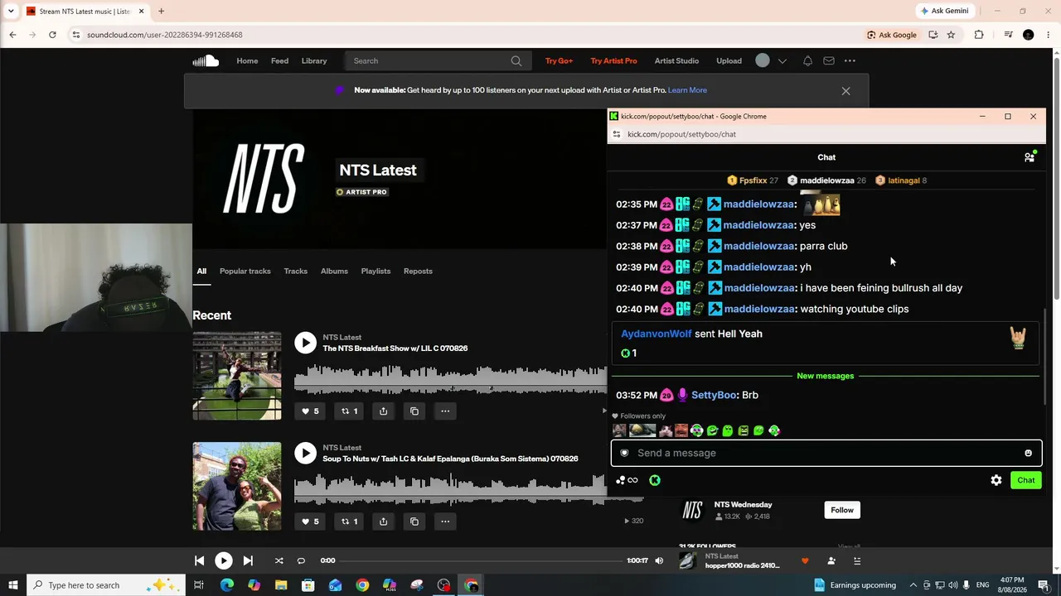Screen dimensions: 1061x596
Task: Toggle shuffle in player bar
Action: [x=279, y=560]
